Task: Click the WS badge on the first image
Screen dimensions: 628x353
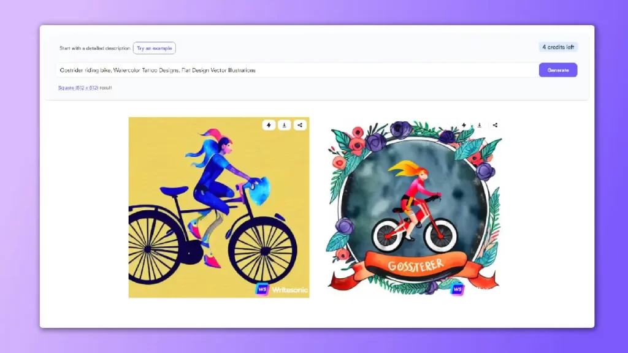Action: [x=262, y=289]
